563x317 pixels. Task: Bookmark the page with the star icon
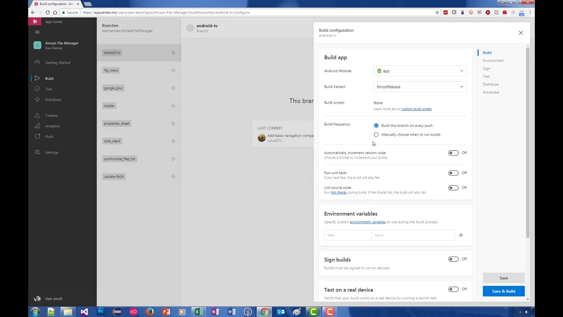(437, 12)
